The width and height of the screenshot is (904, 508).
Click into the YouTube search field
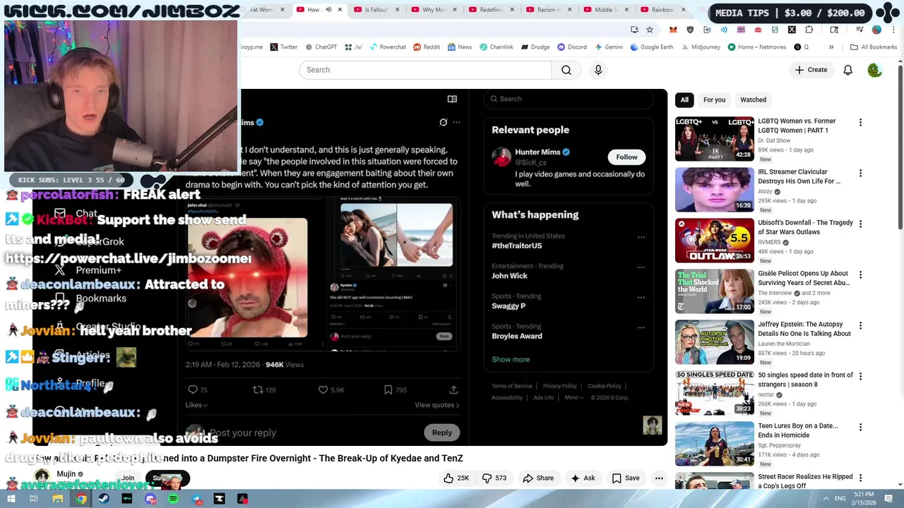coord(425,70)
